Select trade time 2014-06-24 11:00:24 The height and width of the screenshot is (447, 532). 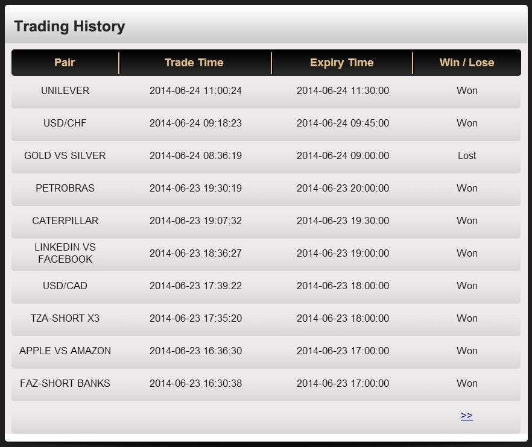coord(195,91)
